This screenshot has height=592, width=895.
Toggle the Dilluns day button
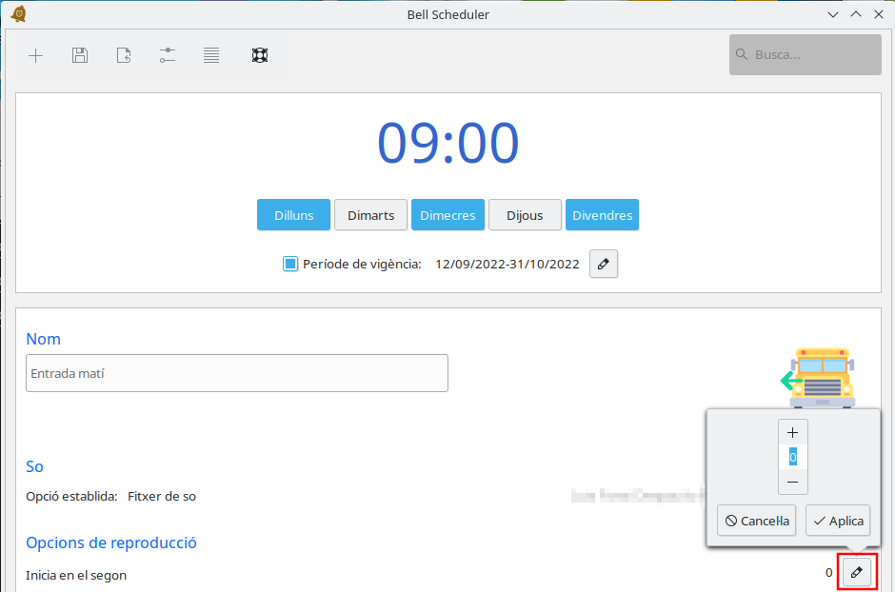pyautogui.click(x=293, y=215)
